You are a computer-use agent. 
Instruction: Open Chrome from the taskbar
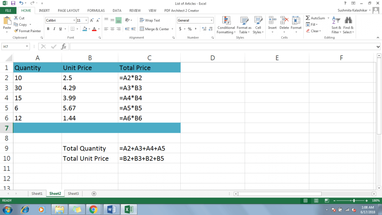[93, 209]
